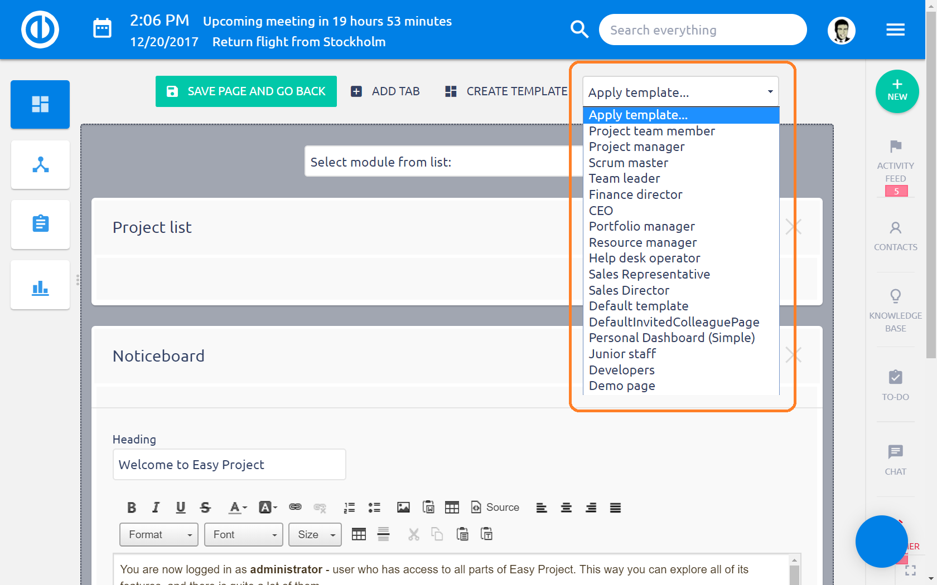Open the To-Do panel
Screen dimensions: 937x585
895,385
